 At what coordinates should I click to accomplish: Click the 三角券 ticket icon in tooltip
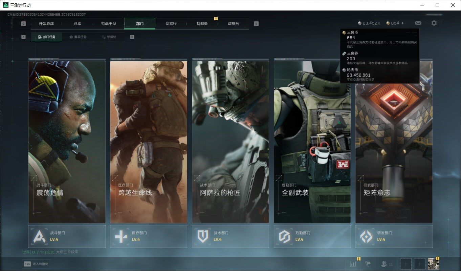344,54
